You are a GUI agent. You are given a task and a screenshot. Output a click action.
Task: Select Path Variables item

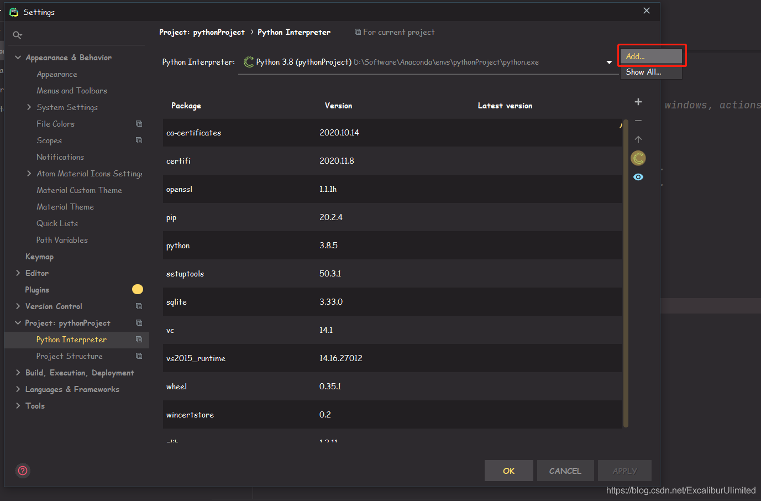coord(62,240)
